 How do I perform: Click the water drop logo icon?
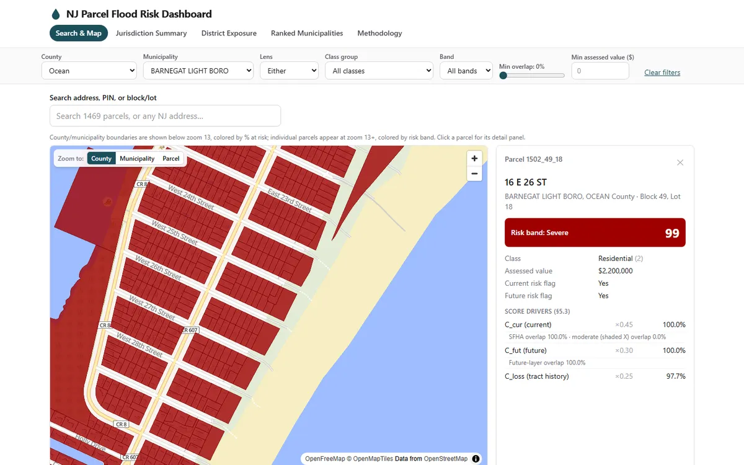[56, 14]
